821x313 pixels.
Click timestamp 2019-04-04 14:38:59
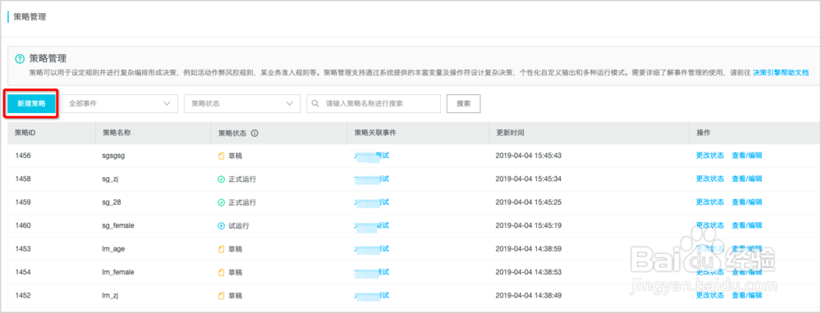528,249
